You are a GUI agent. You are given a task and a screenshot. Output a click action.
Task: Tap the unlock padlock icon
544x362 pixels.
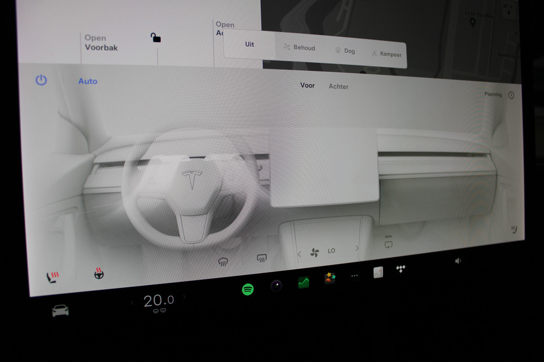coord(156,38)
